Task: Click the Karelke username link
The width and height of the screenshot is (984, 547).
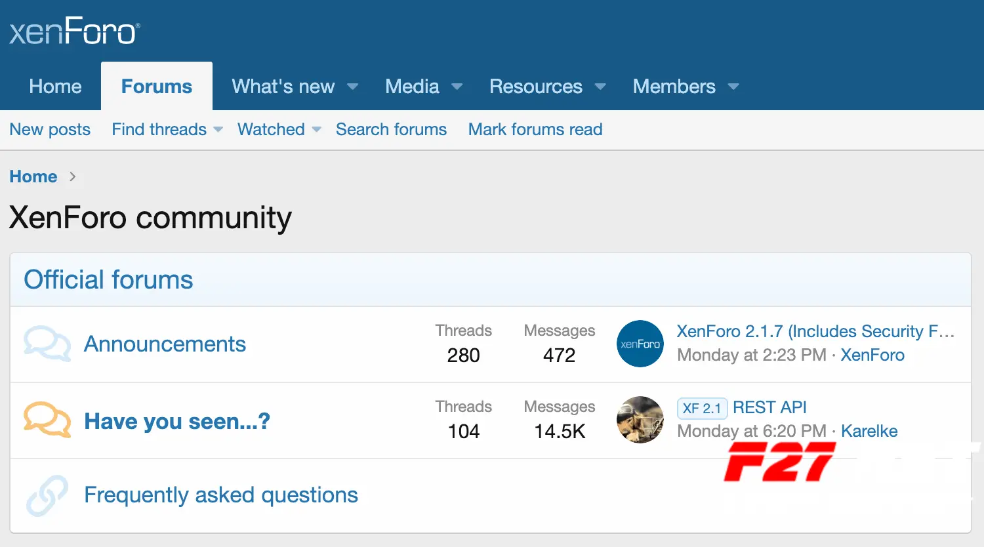Action: [869, 431]
